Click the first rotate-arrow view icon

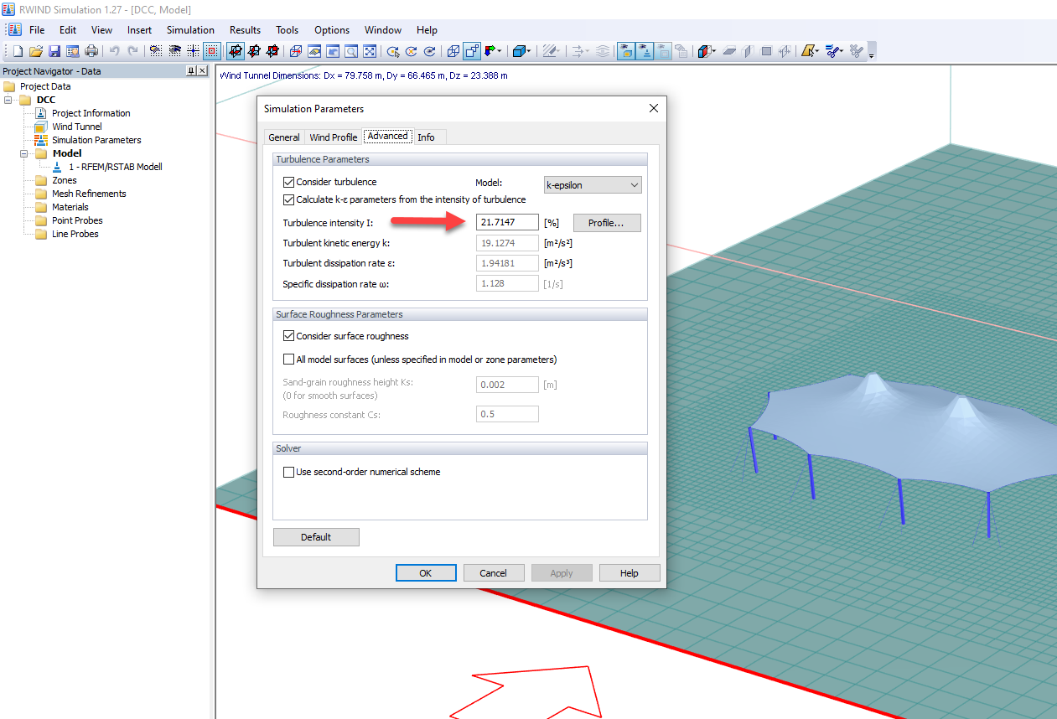coord(393,51)
